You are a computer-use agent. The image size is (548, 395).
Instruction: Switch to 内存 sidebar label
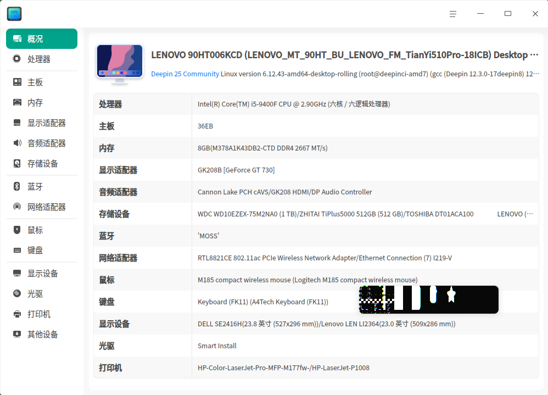[x=35, y=102]
